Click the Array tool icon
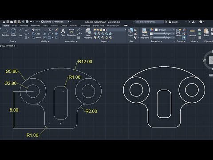 coord(50,38)
